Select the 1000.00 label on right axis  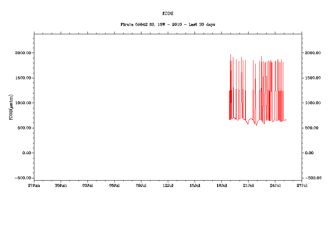click(x=313, y=103)
